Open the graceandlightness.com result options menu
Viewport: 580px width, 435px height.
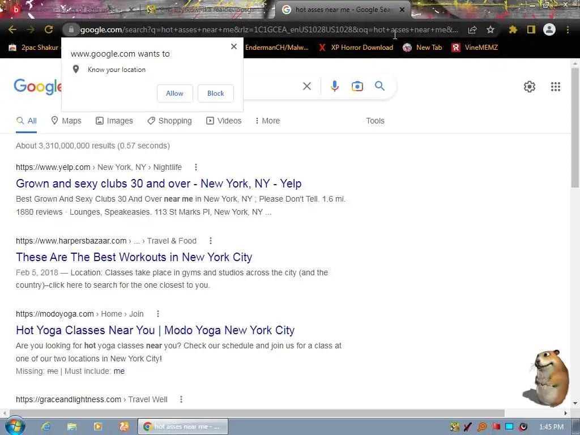[181, 399]
